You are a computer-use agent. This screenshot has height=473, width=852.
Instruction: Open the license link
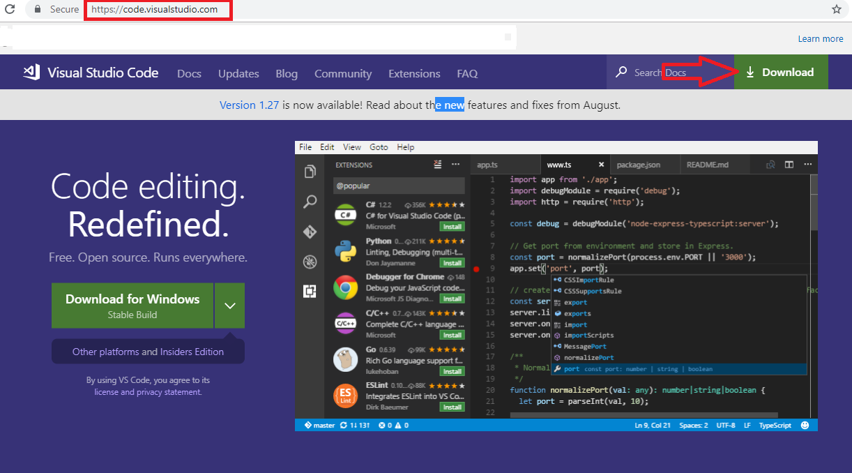(107, 392)
